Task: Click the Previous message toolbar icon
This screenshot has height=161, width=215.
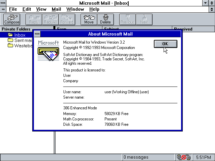Action: pos(128,19)
